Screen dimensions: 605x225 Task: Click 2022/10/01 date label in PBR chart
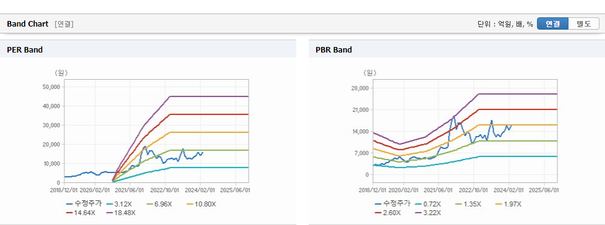tap(474, 190)
